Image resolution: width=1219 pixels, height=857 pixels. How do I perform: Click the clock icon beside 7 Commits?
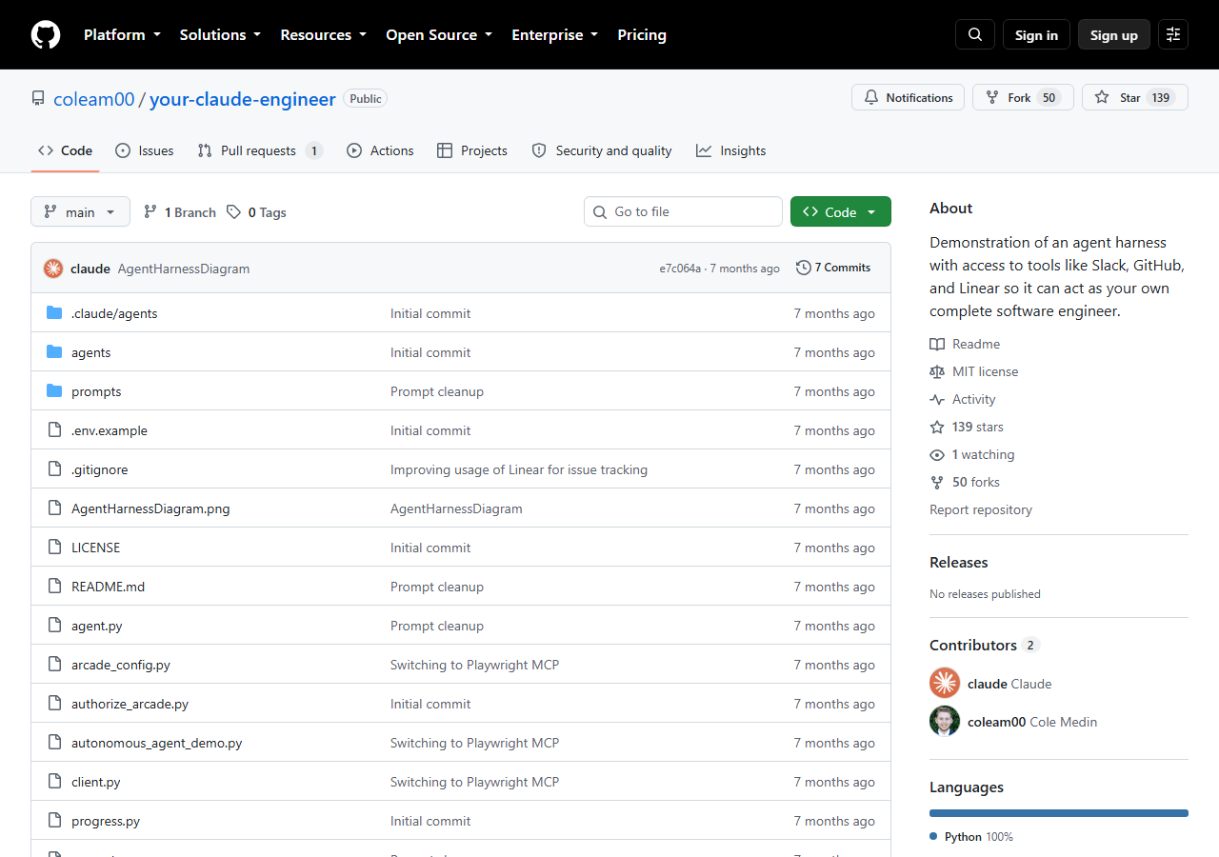pos(804,268)
